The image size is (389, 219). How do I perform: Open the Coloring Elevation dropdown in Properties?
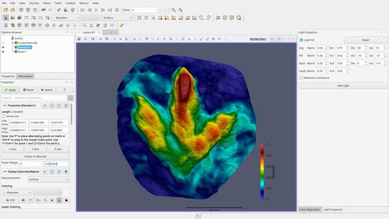pyautogui.click(x=16, y=192)
